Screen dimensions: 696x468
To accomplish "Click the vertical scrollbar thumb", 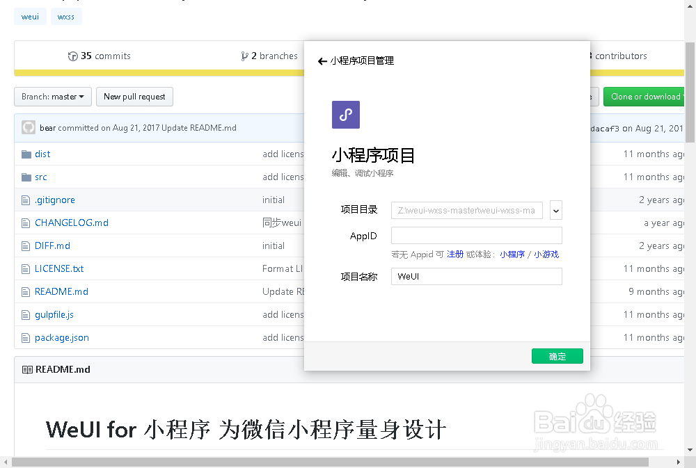I will click(690, 92).
